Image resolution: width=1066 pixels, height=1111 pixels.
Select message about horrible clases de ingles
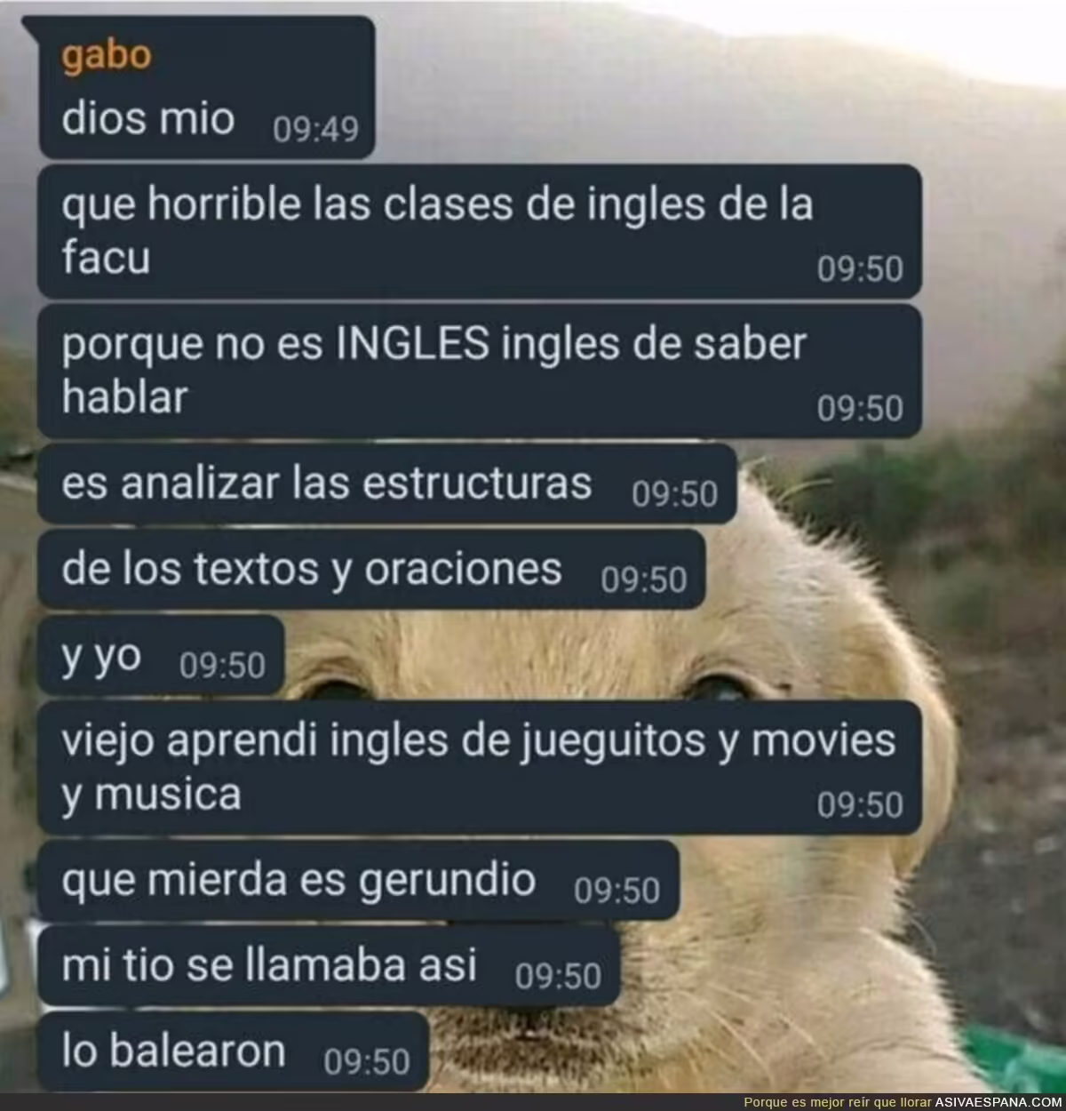point(480,231)
